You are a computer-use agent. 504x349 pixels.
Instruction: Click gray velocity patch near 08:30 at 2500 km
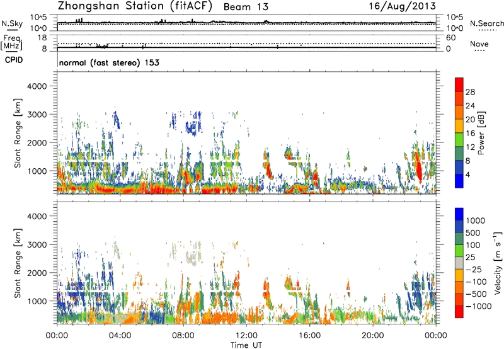[192, 258]
